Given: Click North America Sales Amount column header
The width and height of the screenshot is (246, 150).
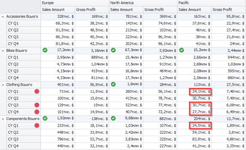Looking at the screenshot, I should click(x=126, y=10).
